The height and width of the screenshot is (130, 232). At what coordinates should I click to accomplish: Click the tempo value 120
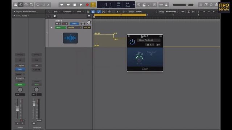[x=119, y=3]
